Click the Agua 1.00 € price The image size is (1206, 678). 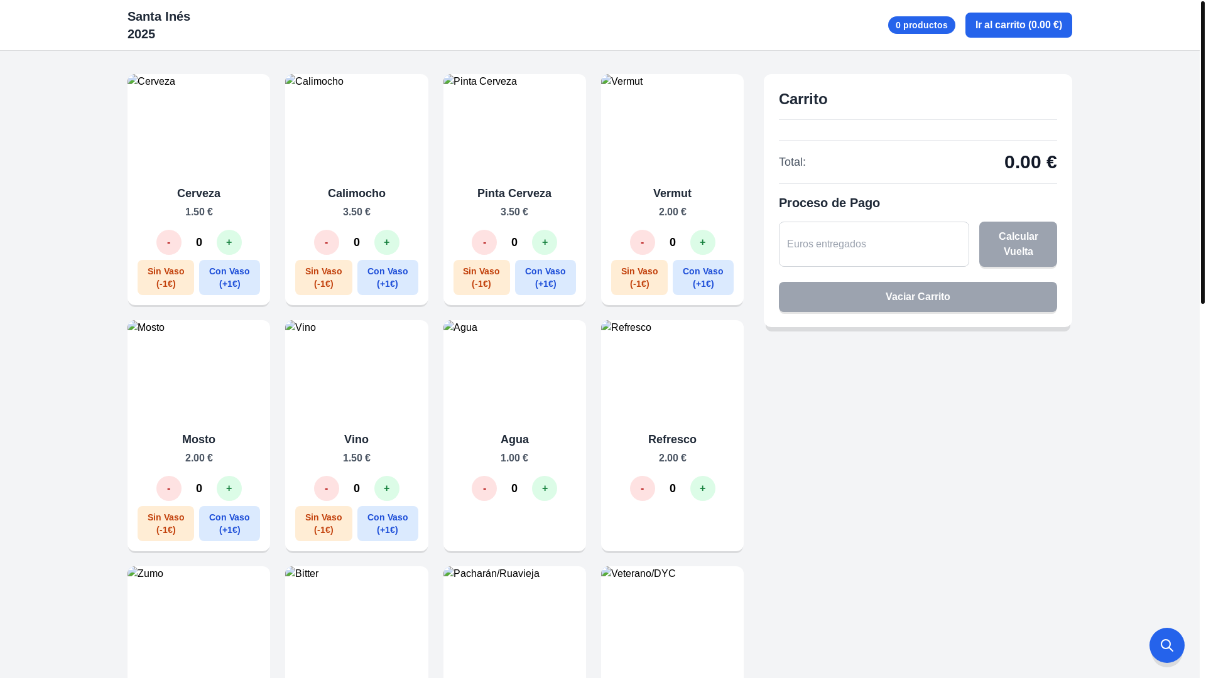click(x=514, y=458)
